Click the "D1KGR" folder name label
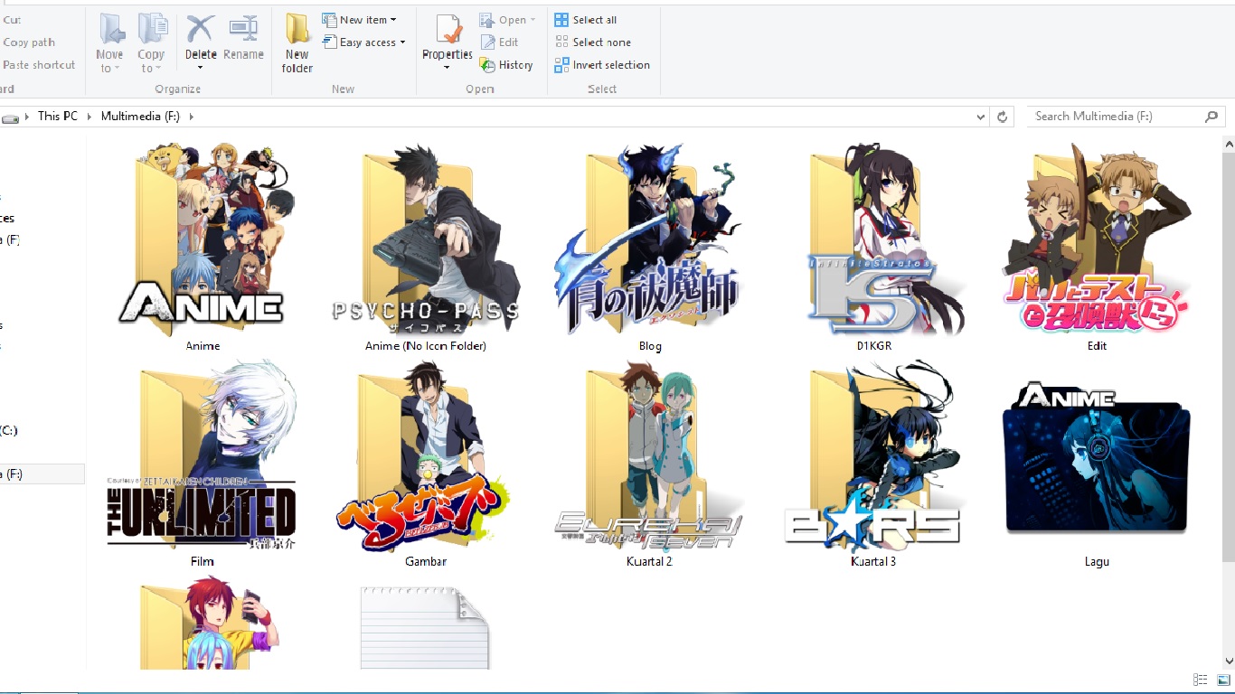 (873, 346)
